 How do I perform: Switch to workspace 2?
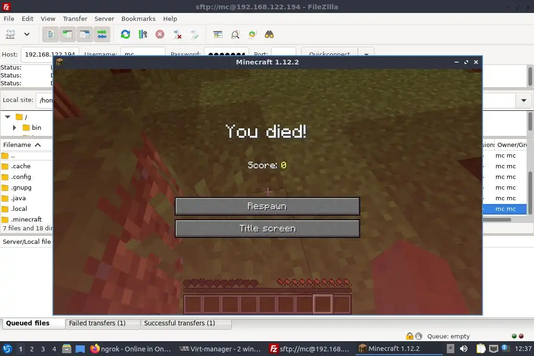32,349
